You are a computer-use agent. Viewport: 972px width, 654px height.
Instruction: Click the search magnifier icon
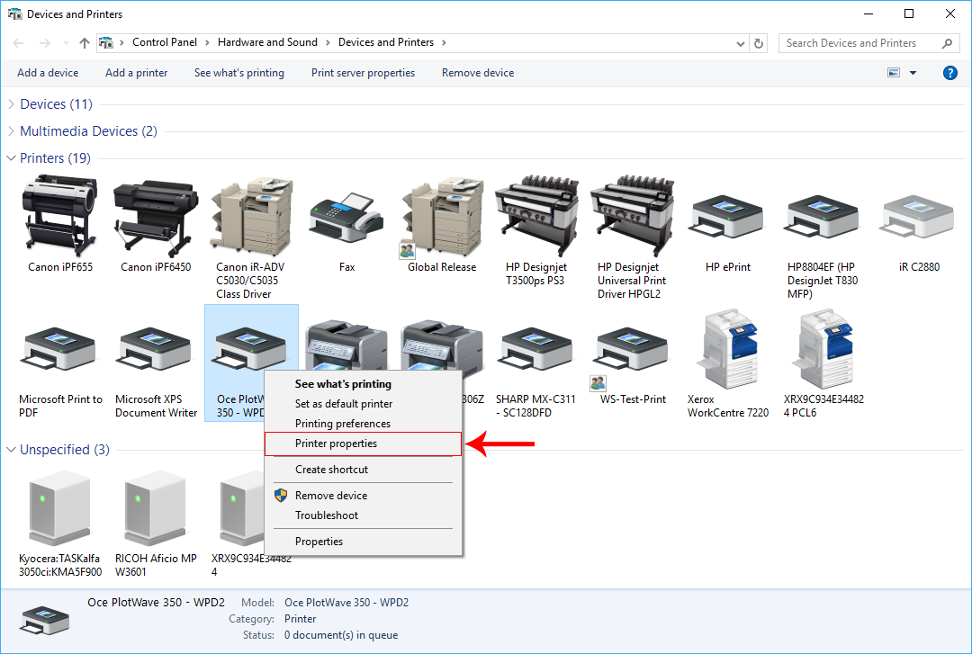pos(947,43)
